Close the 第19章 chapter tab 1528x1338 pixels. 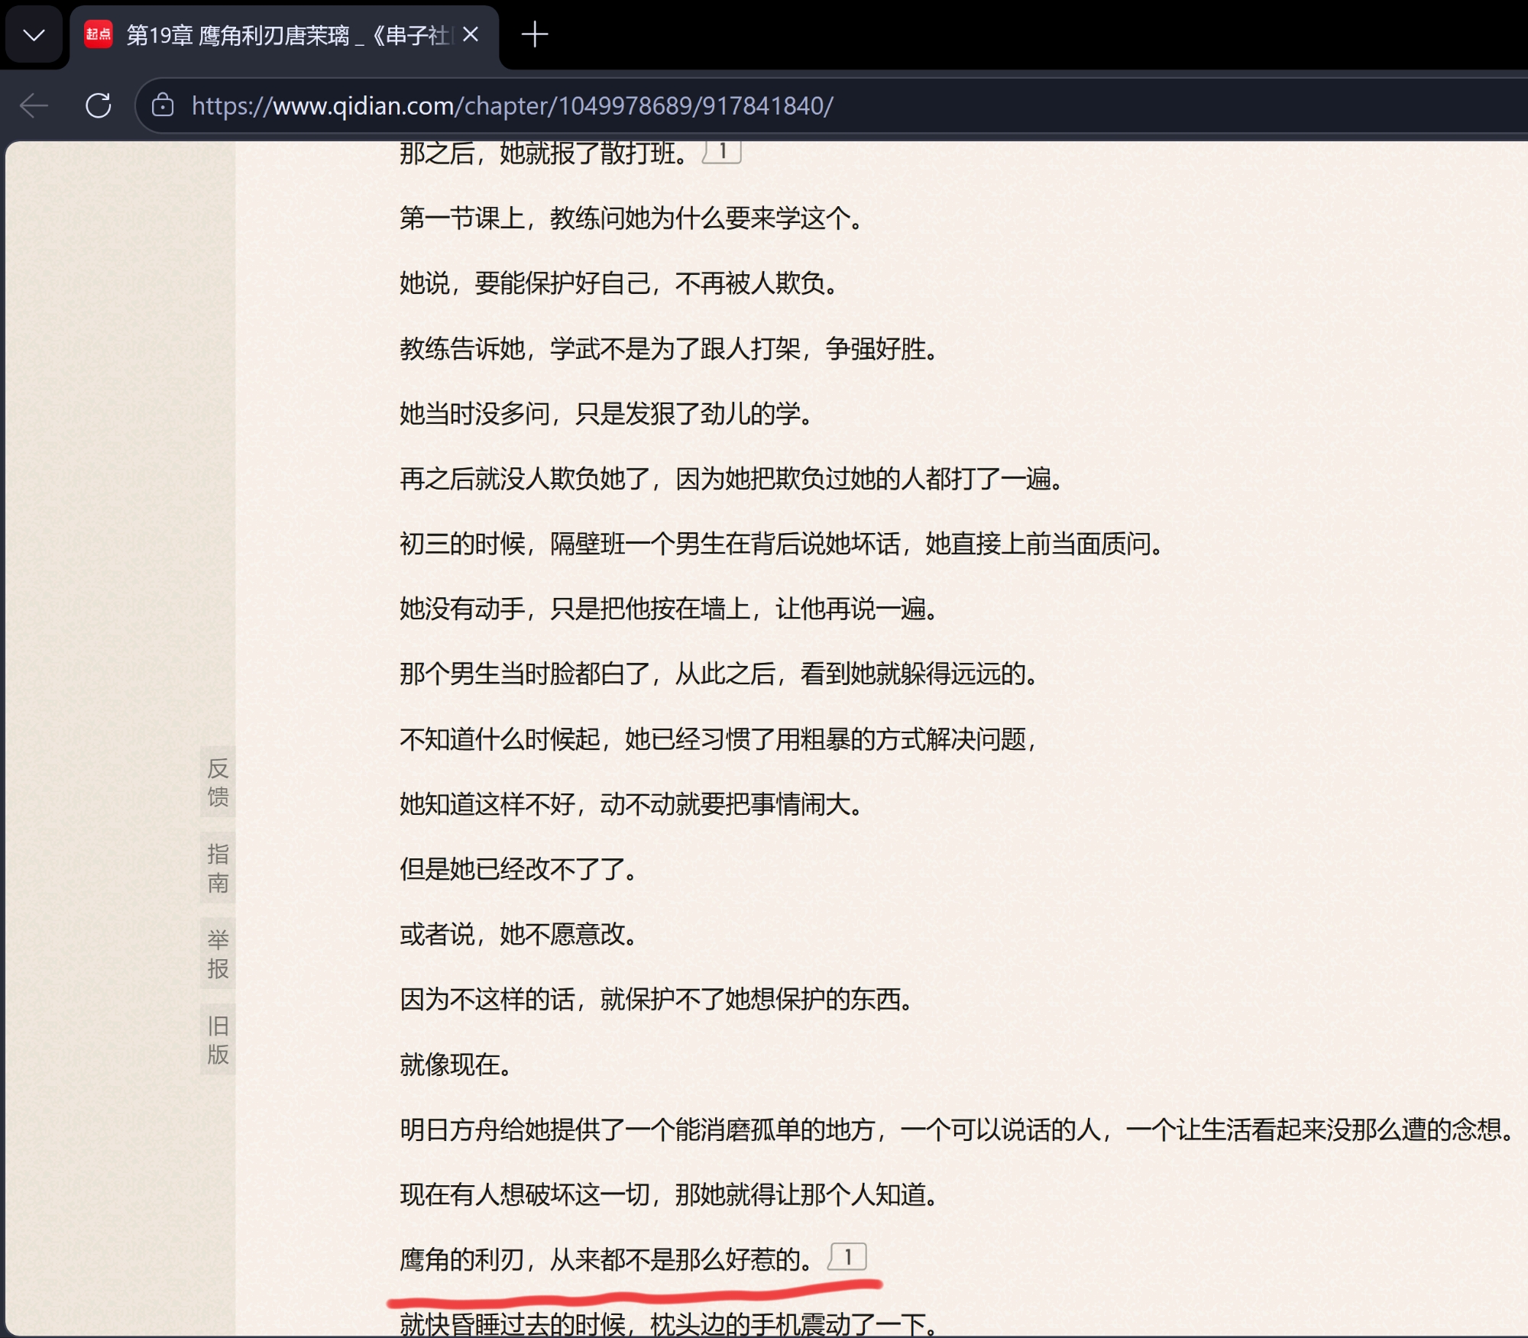[471, 34]
